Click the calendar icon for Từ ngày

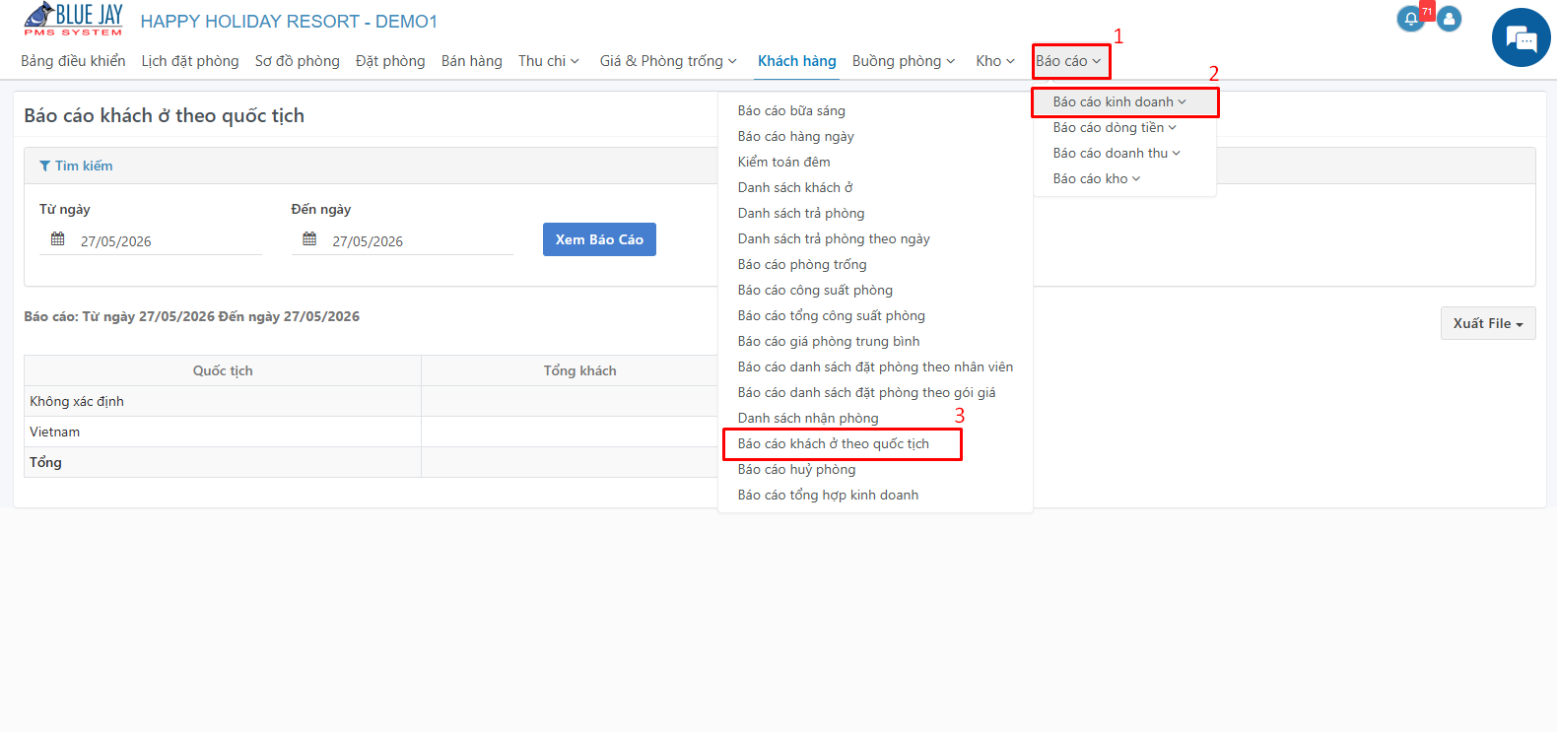click(58, 239)
